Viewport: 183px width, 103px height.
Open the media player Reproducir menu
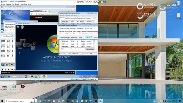(x=12, y=9)
